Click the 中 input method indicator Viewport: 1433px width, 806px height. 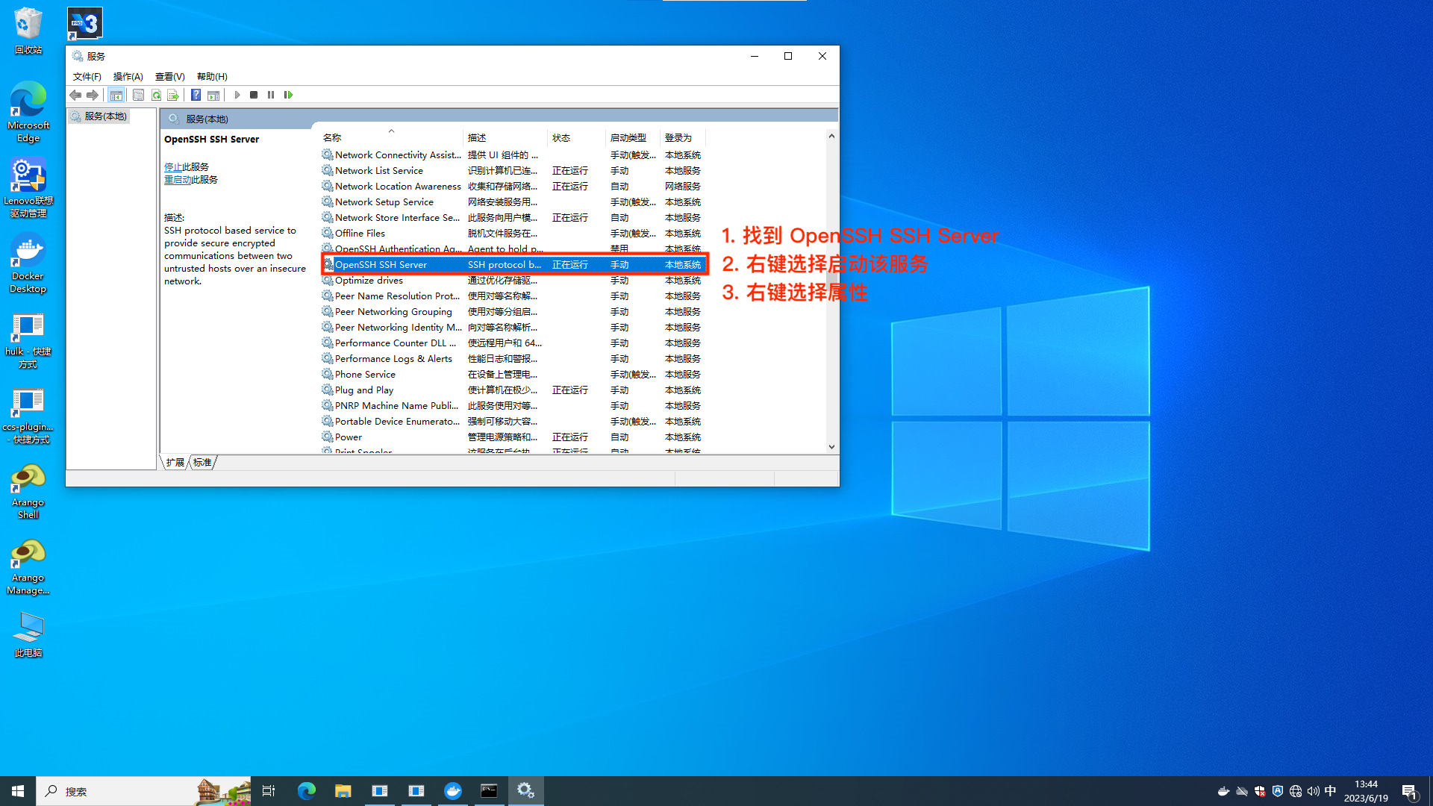(x=1330, y=791)
